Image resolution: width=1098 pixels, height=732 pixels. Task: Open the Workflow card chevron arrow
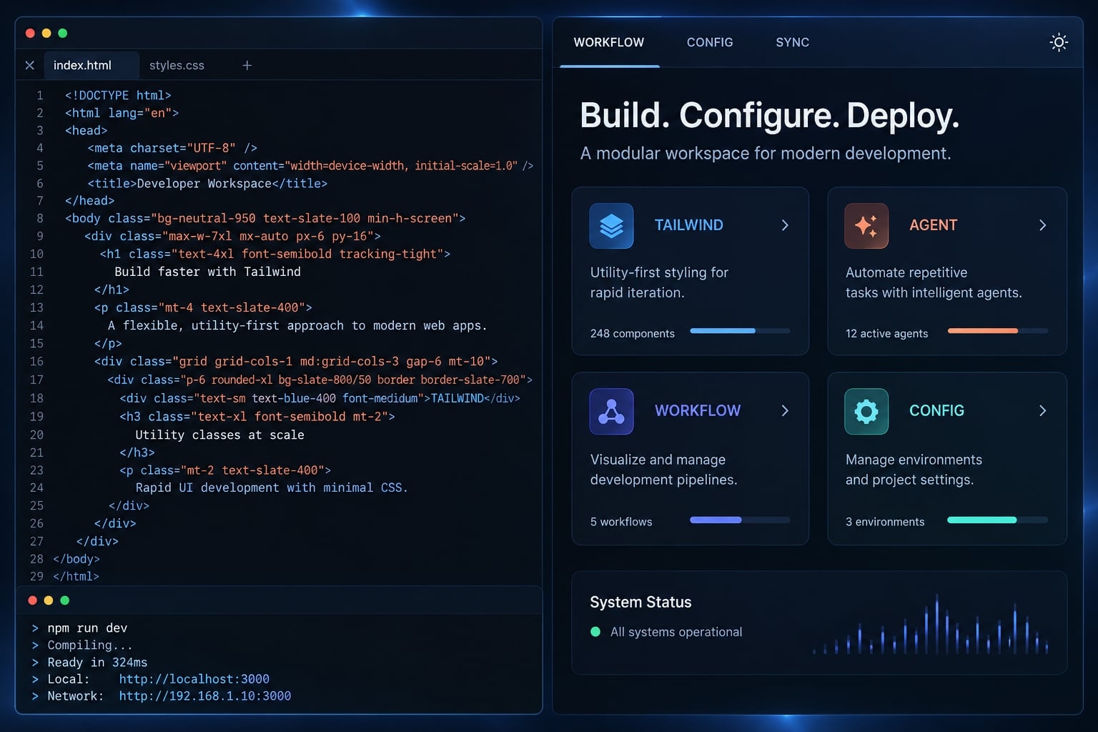point(785,410)
